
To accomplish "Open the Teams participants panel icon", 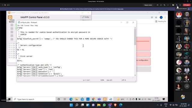I will pyautogui.click(x=157, y=5).
